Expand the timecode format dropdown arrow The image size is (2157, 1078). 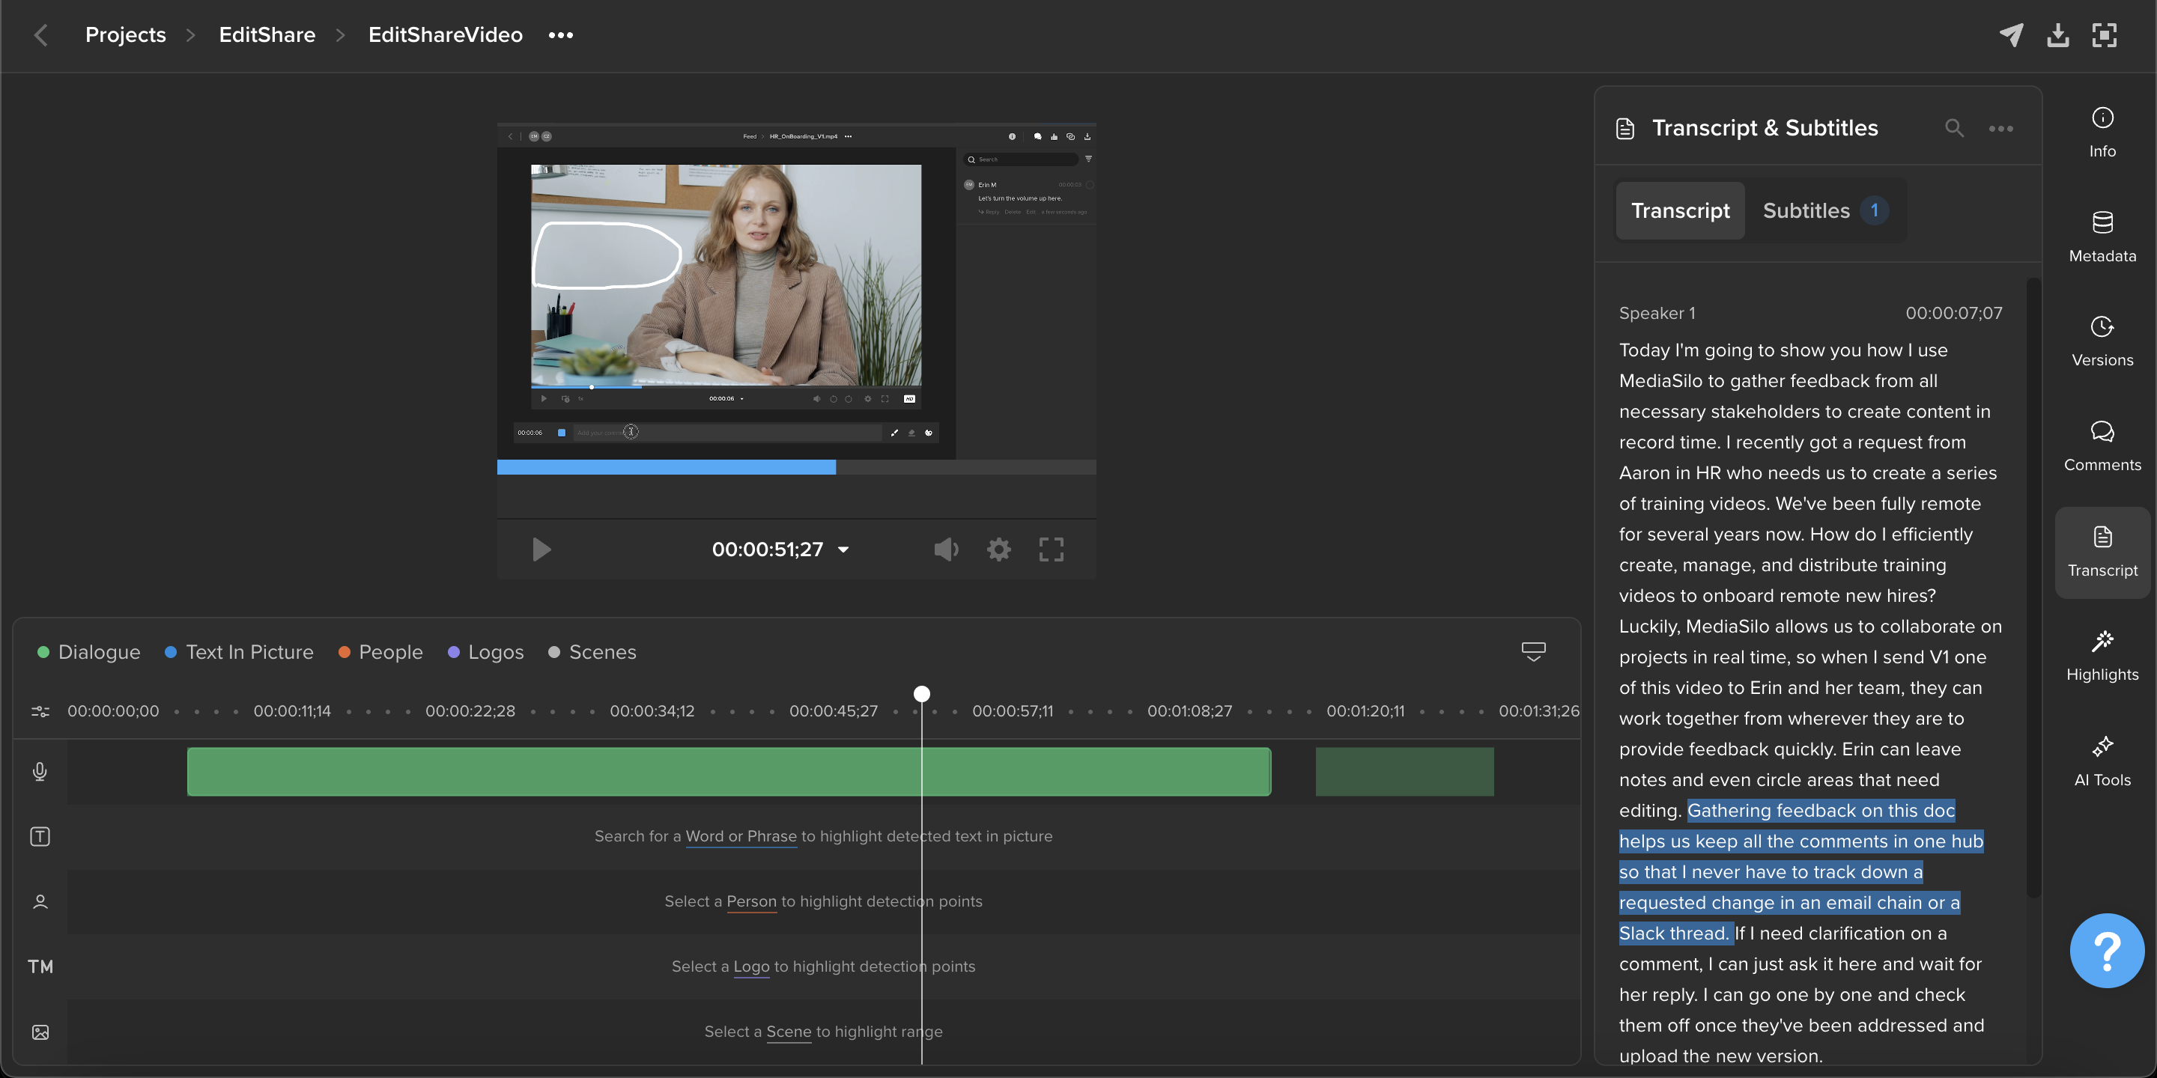click(x=843, y=550)
